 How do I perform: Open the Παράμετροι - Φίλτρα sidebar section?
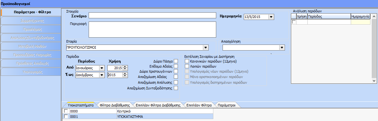click(x=31, y=12)
